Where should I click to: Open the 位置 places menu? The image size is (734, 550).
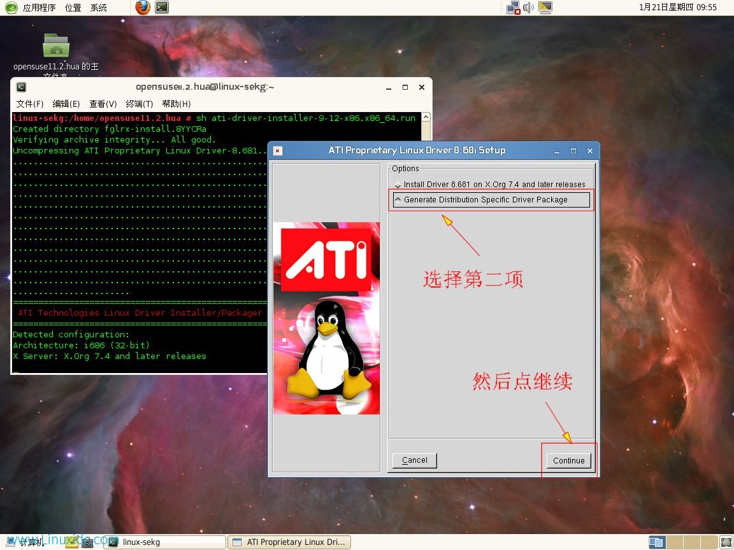click(x=73, y=8)
